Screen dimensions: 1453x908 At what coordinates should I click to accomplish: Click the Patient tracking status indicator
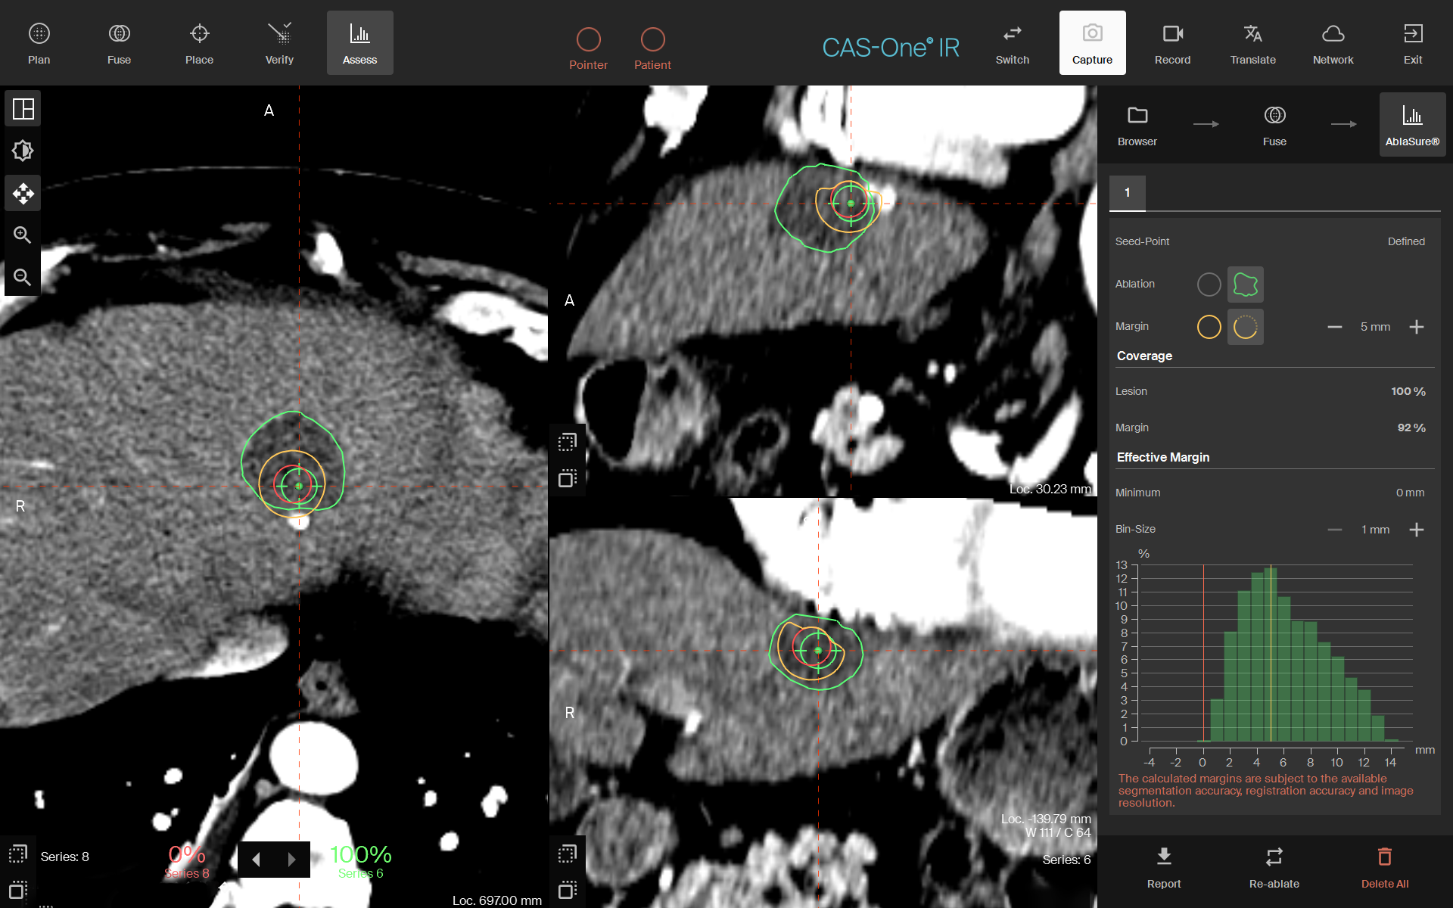point(652,49)
